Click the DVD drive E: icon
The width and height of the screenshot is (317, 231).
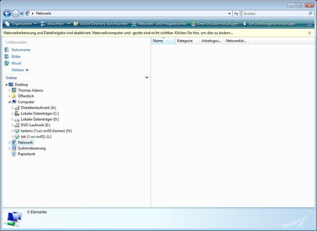[x=17, y=125]
